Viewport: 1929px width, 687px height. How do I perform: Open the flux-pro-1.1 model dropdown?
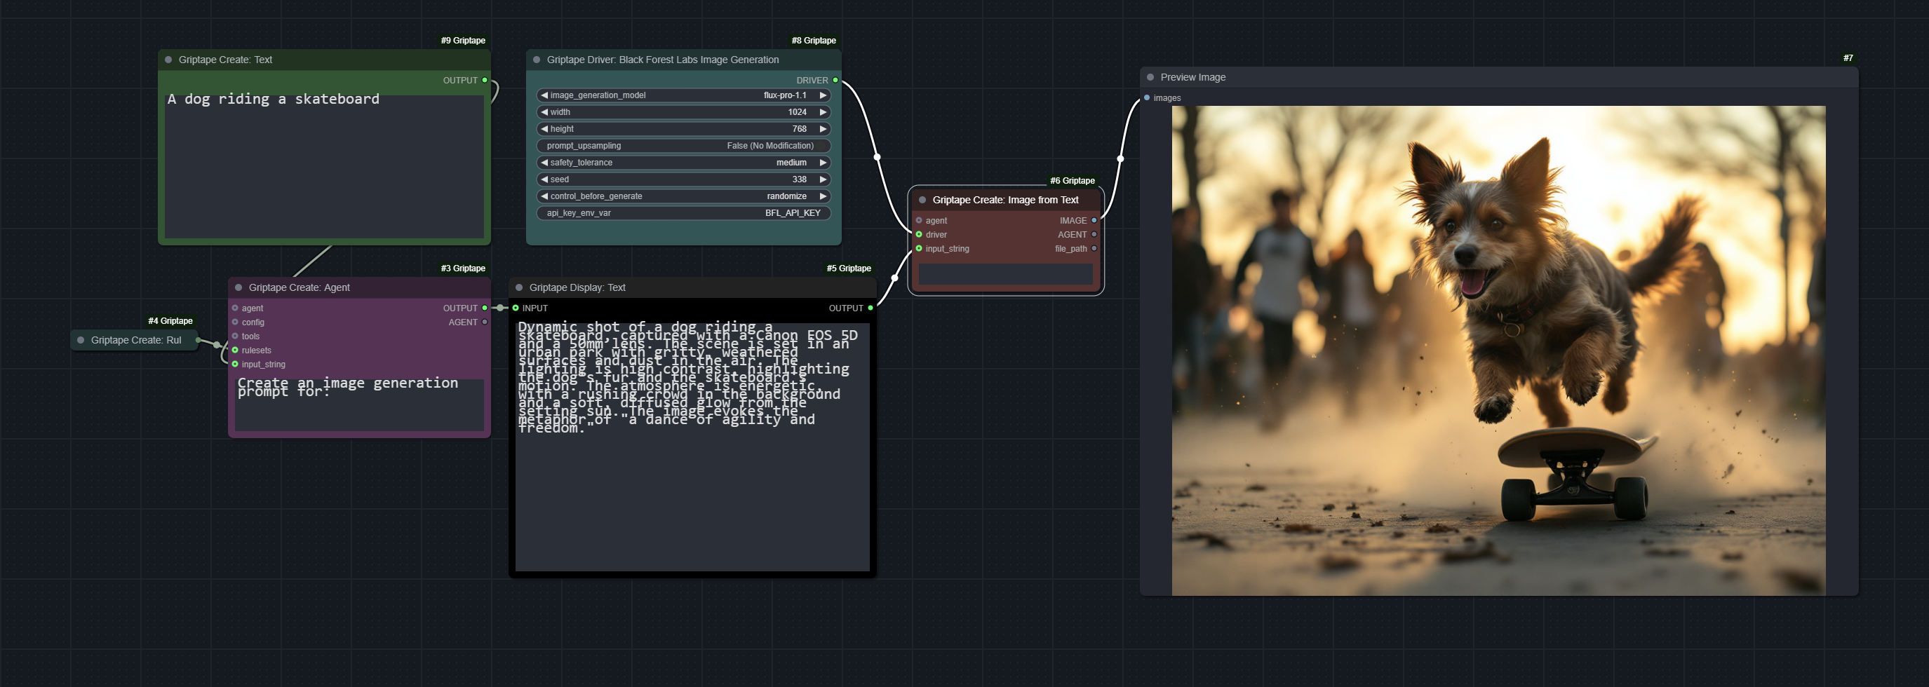click(x=684, y=95)
